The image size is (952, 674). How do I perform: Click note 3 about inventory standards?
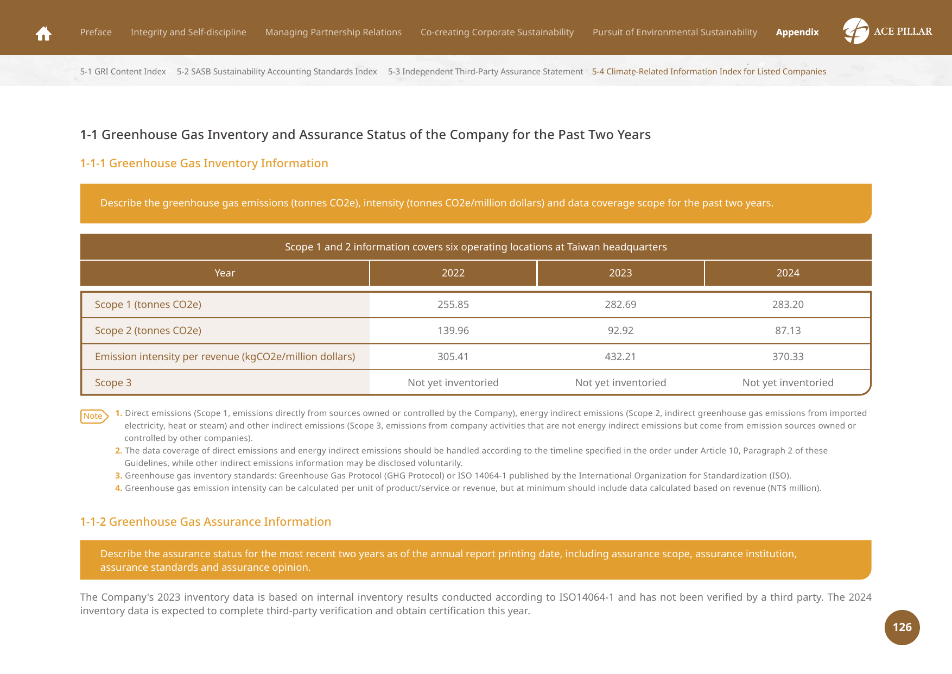point(453,476)
